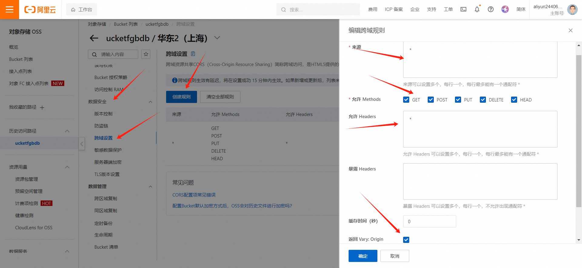Open 概览 in the OSS sidebar
Image resolution: width=582 pixels, height=268 pixels.
(x=14, y=47)
